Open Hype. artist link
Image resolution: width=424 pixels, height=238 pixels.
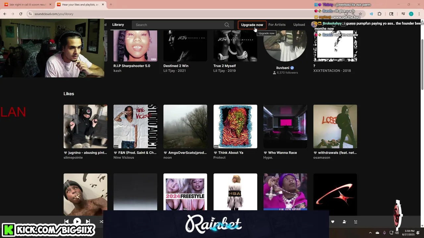click(268, 158)
